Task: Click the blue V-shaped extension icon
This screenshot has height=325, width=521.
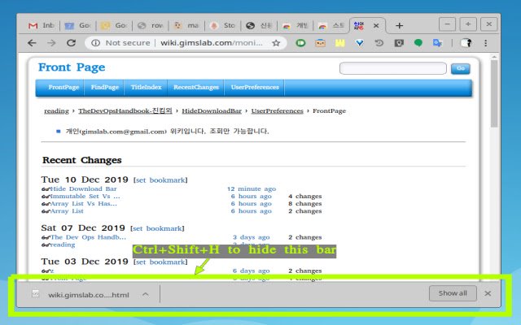Action: pyautogui.click(x=360, y=43)
